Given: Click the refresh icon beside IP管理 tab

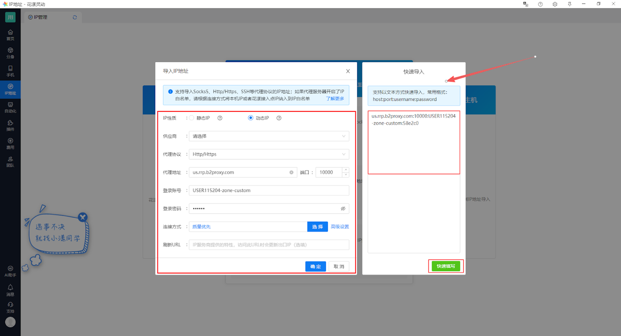Looking at the screenshot, I should [x=75, y=18].
